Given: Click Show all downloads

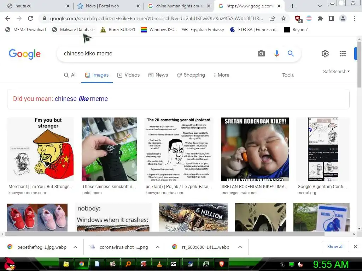Looking at the screenshot, I should pyautogui.click(x=335, y=247).
